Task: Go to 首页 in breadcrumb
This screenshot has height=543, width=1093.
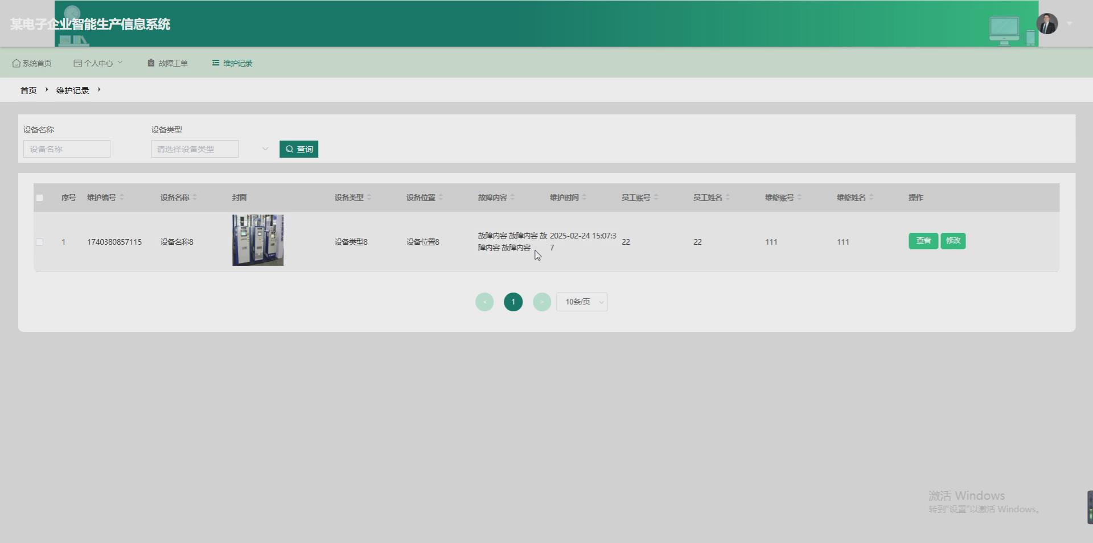Action: [28, 90]
